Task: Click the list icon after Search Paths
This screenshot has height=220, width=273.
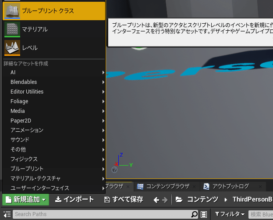Action: (x=204, y=214)
